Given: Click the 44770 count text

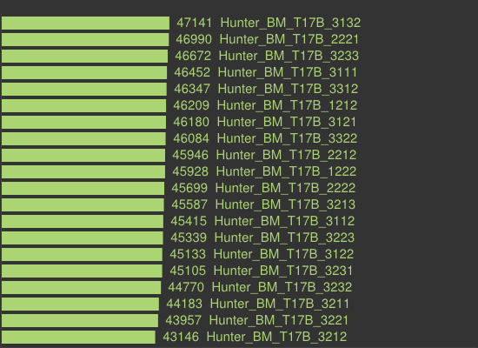Looking at the screenshot, I should click(186, 286).
